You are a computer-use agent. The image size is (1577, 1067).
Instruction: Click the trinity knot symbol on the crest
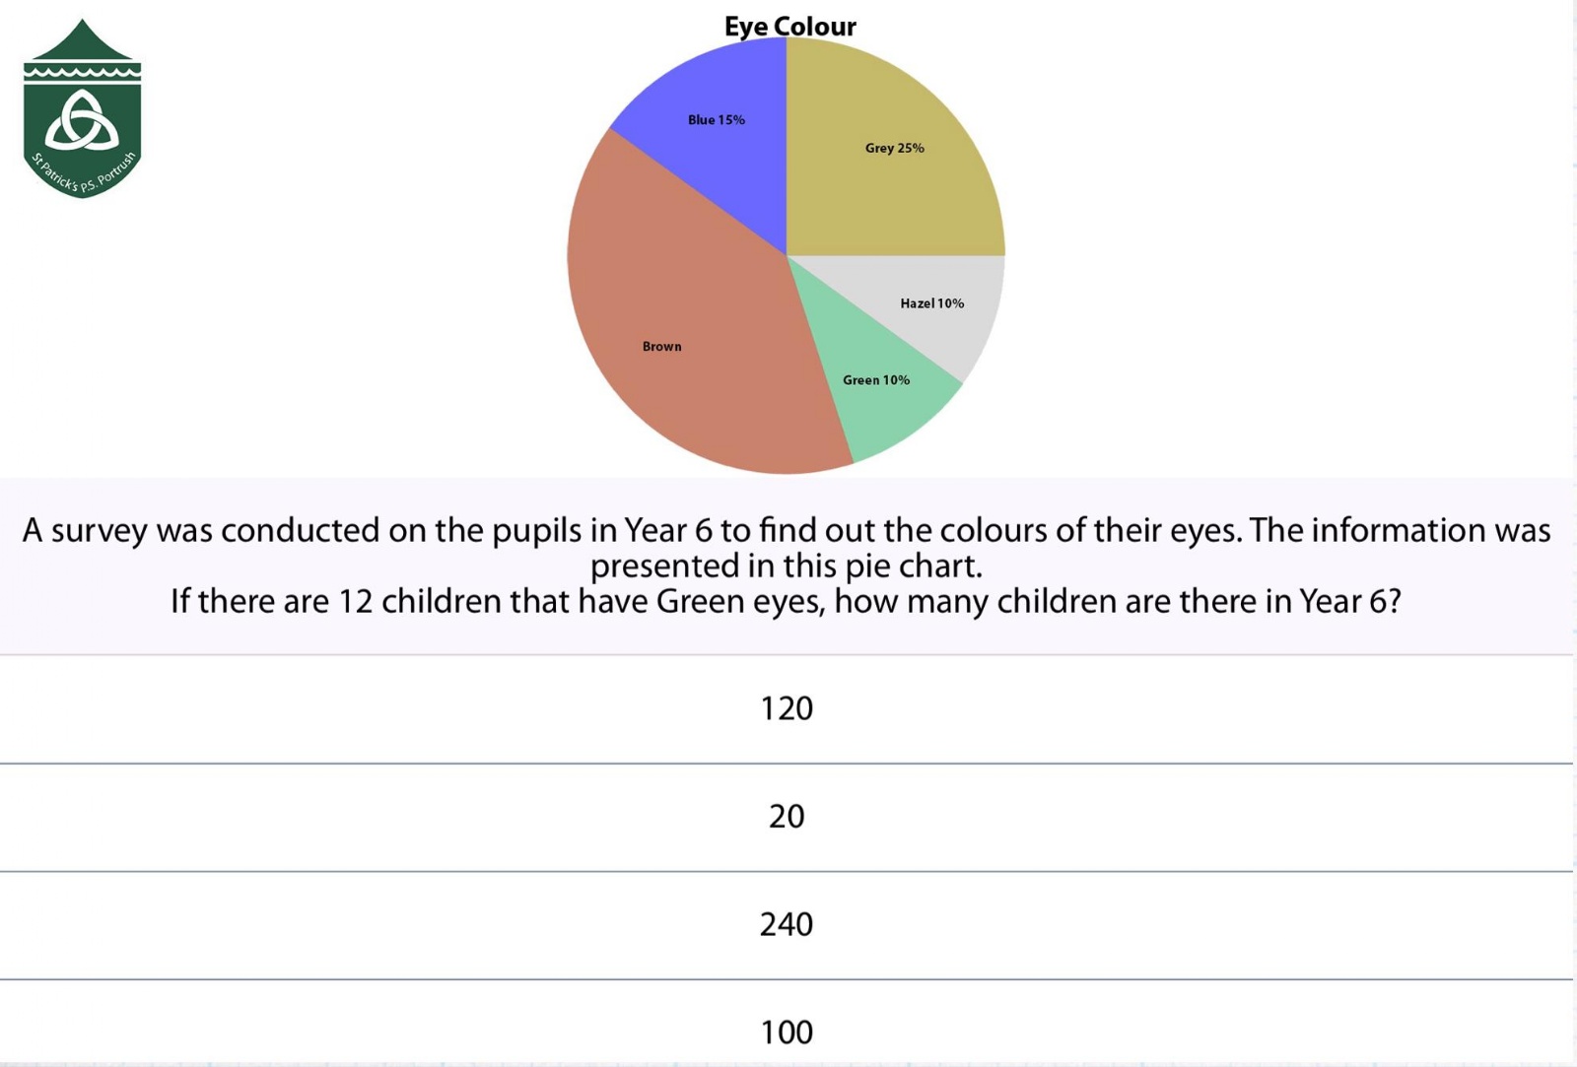point(83,122)
